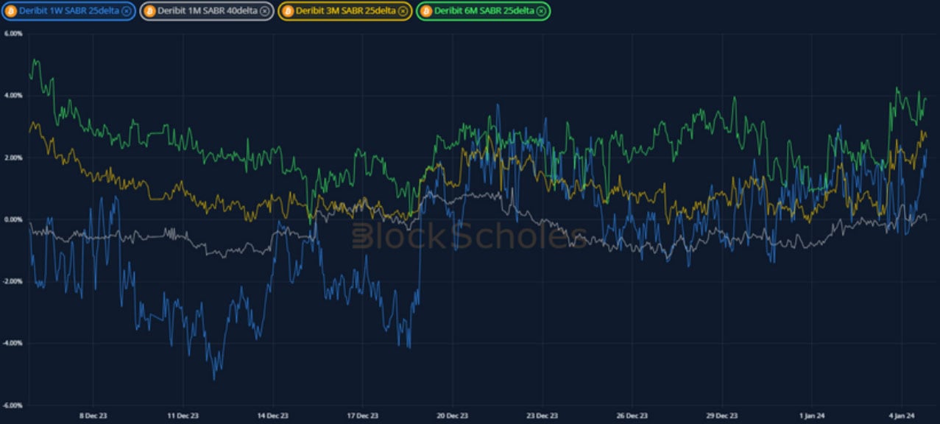
Task: Click the 4 Jan 24 x-axis date label
Action: pos(901,415)
